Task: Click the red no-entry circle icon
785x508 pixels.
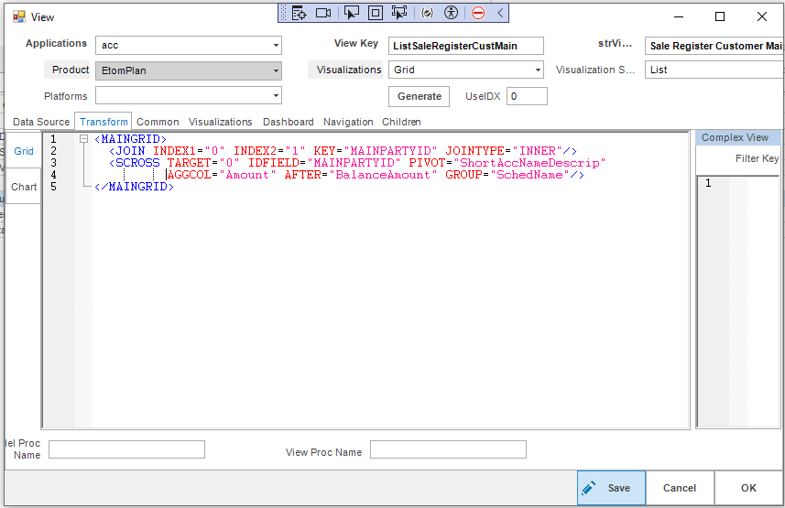Action: coord(478,13)
